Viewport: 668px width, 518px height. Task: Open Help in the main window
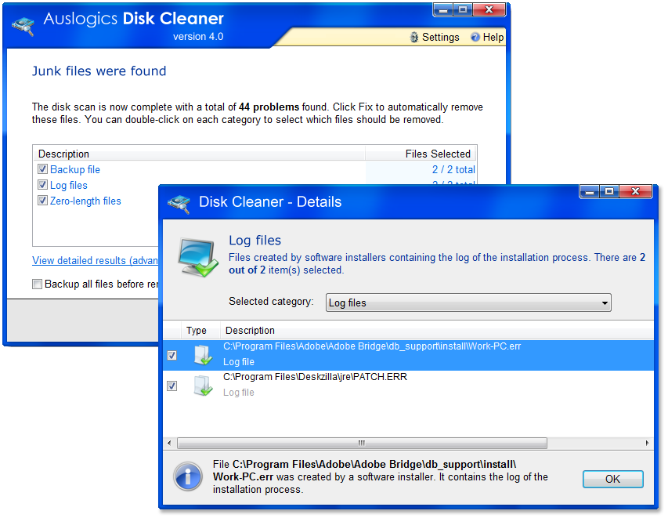point(487,37)
